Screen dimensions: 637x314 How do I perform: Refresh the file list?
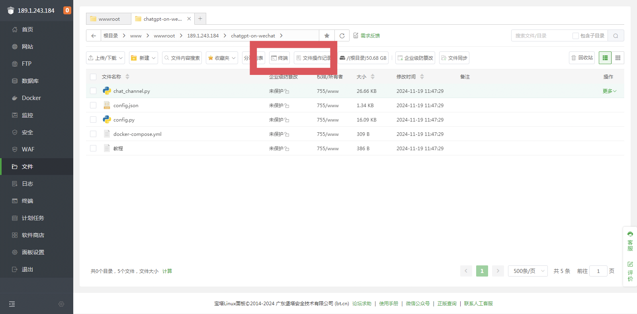[x=342, y=35]
